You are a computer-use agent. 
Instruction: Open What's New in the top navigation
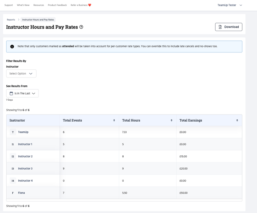point(23,5)
